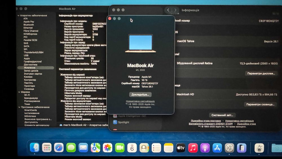The width and height of the screenshot is (282, 159).
Task: Select 'NVMExpress' in hardware tree
Action: click(x=30, y=34)
